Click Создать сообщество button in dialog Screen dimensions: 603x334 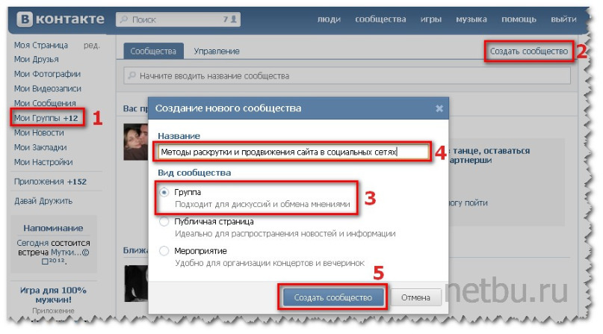[333, 297]
